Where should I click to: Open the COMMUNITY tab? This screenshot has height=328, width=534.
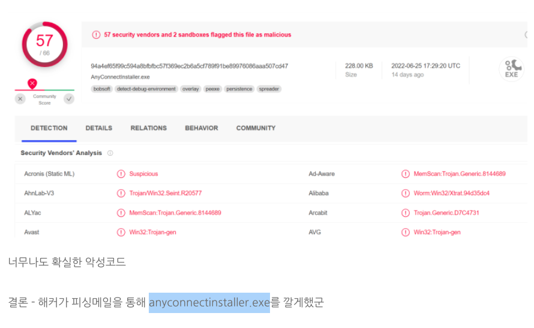[256, 128]
